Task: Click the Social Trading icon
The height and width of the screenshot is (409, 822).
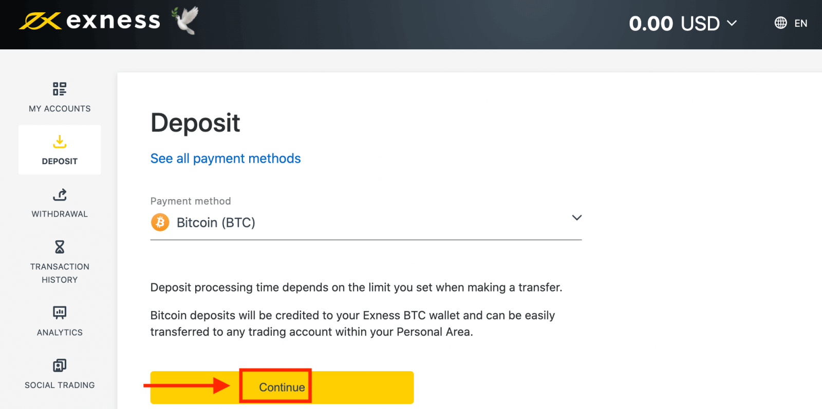Action: pos(60,365)
